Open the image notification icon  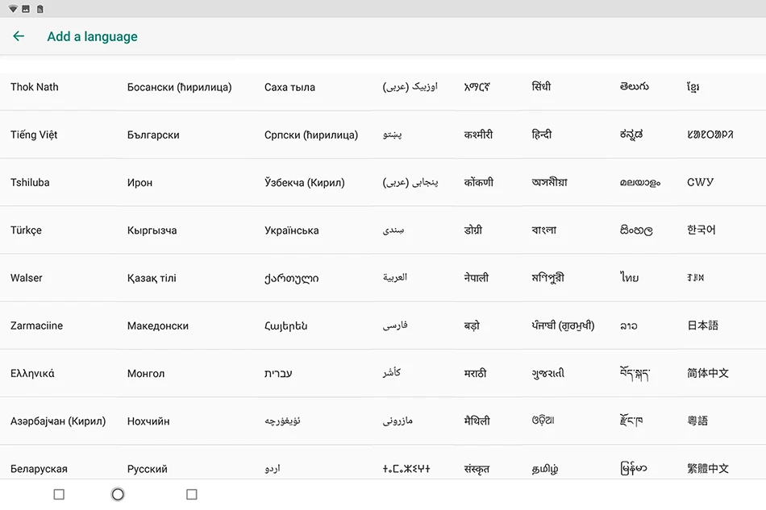(x=26, y=9)
